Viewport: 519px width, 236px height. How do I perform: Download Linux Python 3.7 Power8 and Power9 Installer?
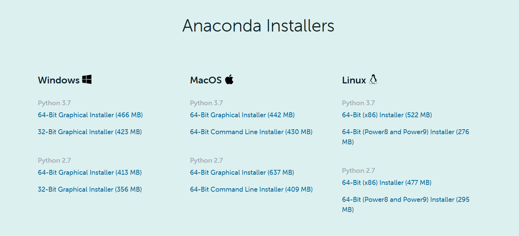point(406,137)
